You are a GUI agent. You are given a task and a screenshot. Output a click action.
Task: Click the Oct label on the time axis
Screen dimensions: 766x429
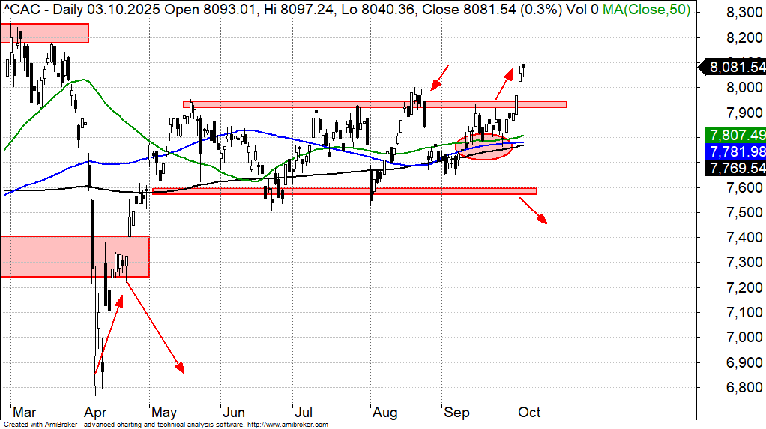[x=529, y=412]
